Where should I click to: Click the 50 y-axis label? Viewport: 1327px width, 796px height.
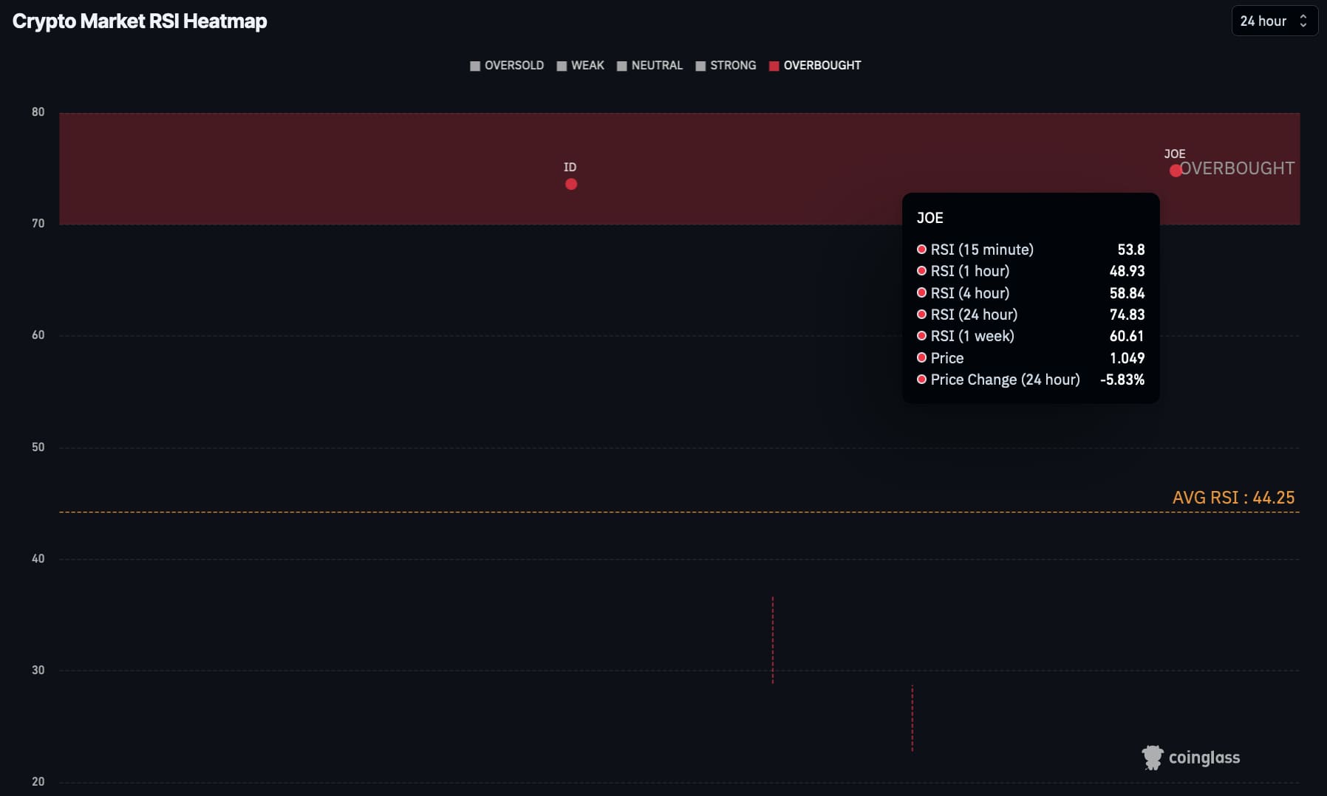[38, 447]
